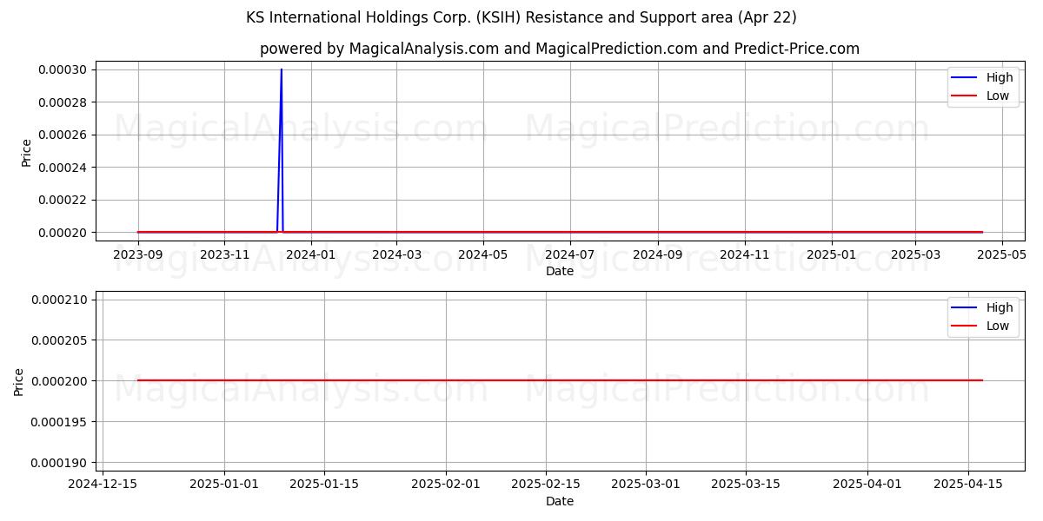Click the 'Price' y-axis label of top chart
Viewport: 1043px width, 521px height.
26,152
